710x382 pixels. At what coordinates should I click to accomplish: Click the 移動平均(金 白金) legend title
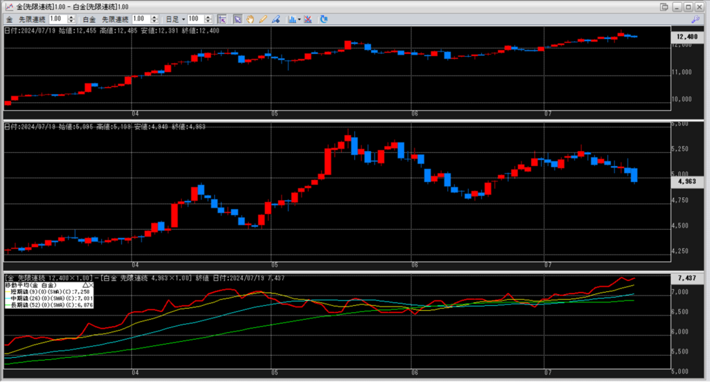click(x=31, y=285)
